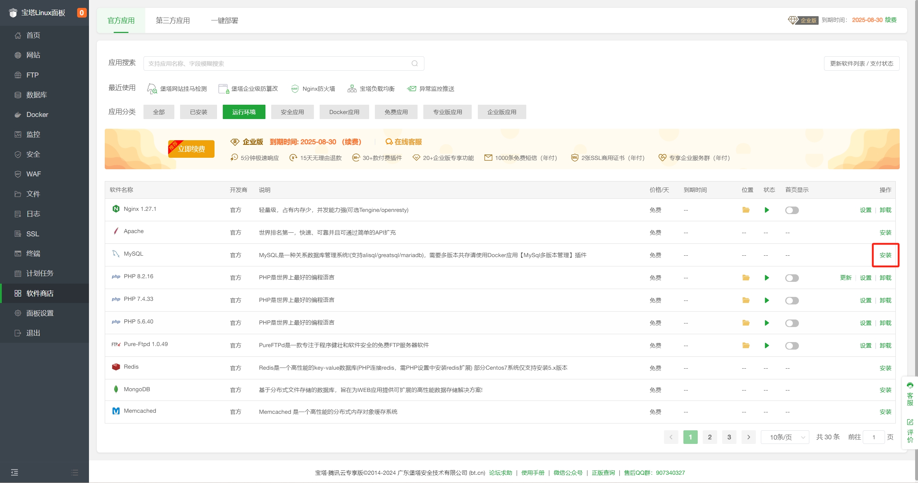Toggle homepage display for Nginx 1.27.1
The image size is (918, 483).
[792, 210]
